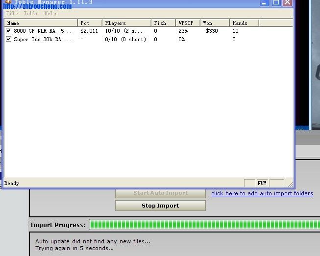This screenshot has width=320, height=256.
Task: Close the Table Manager window
Action: click(287, 2)
